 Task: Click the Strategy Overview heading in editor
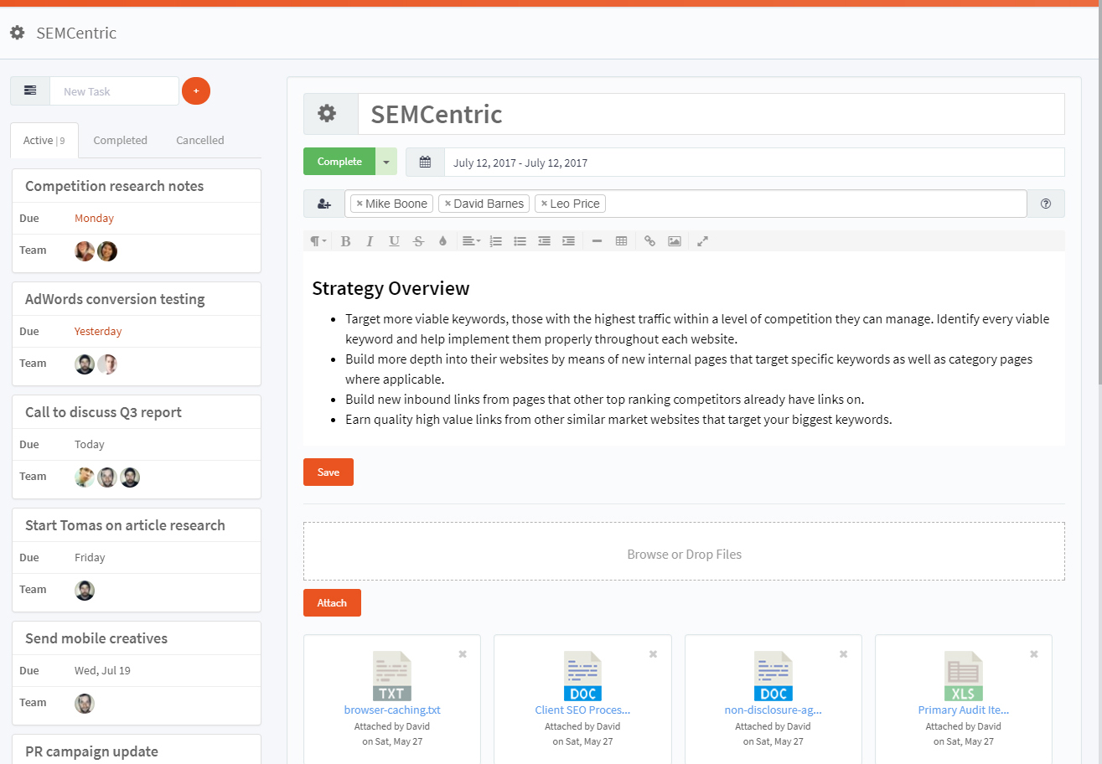(x=391, y=288)
